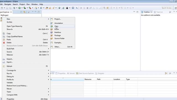This screenshot has height=100, width=177.
Task: Click the Terminate stop toolbar icon
Action: click(87, 8)
